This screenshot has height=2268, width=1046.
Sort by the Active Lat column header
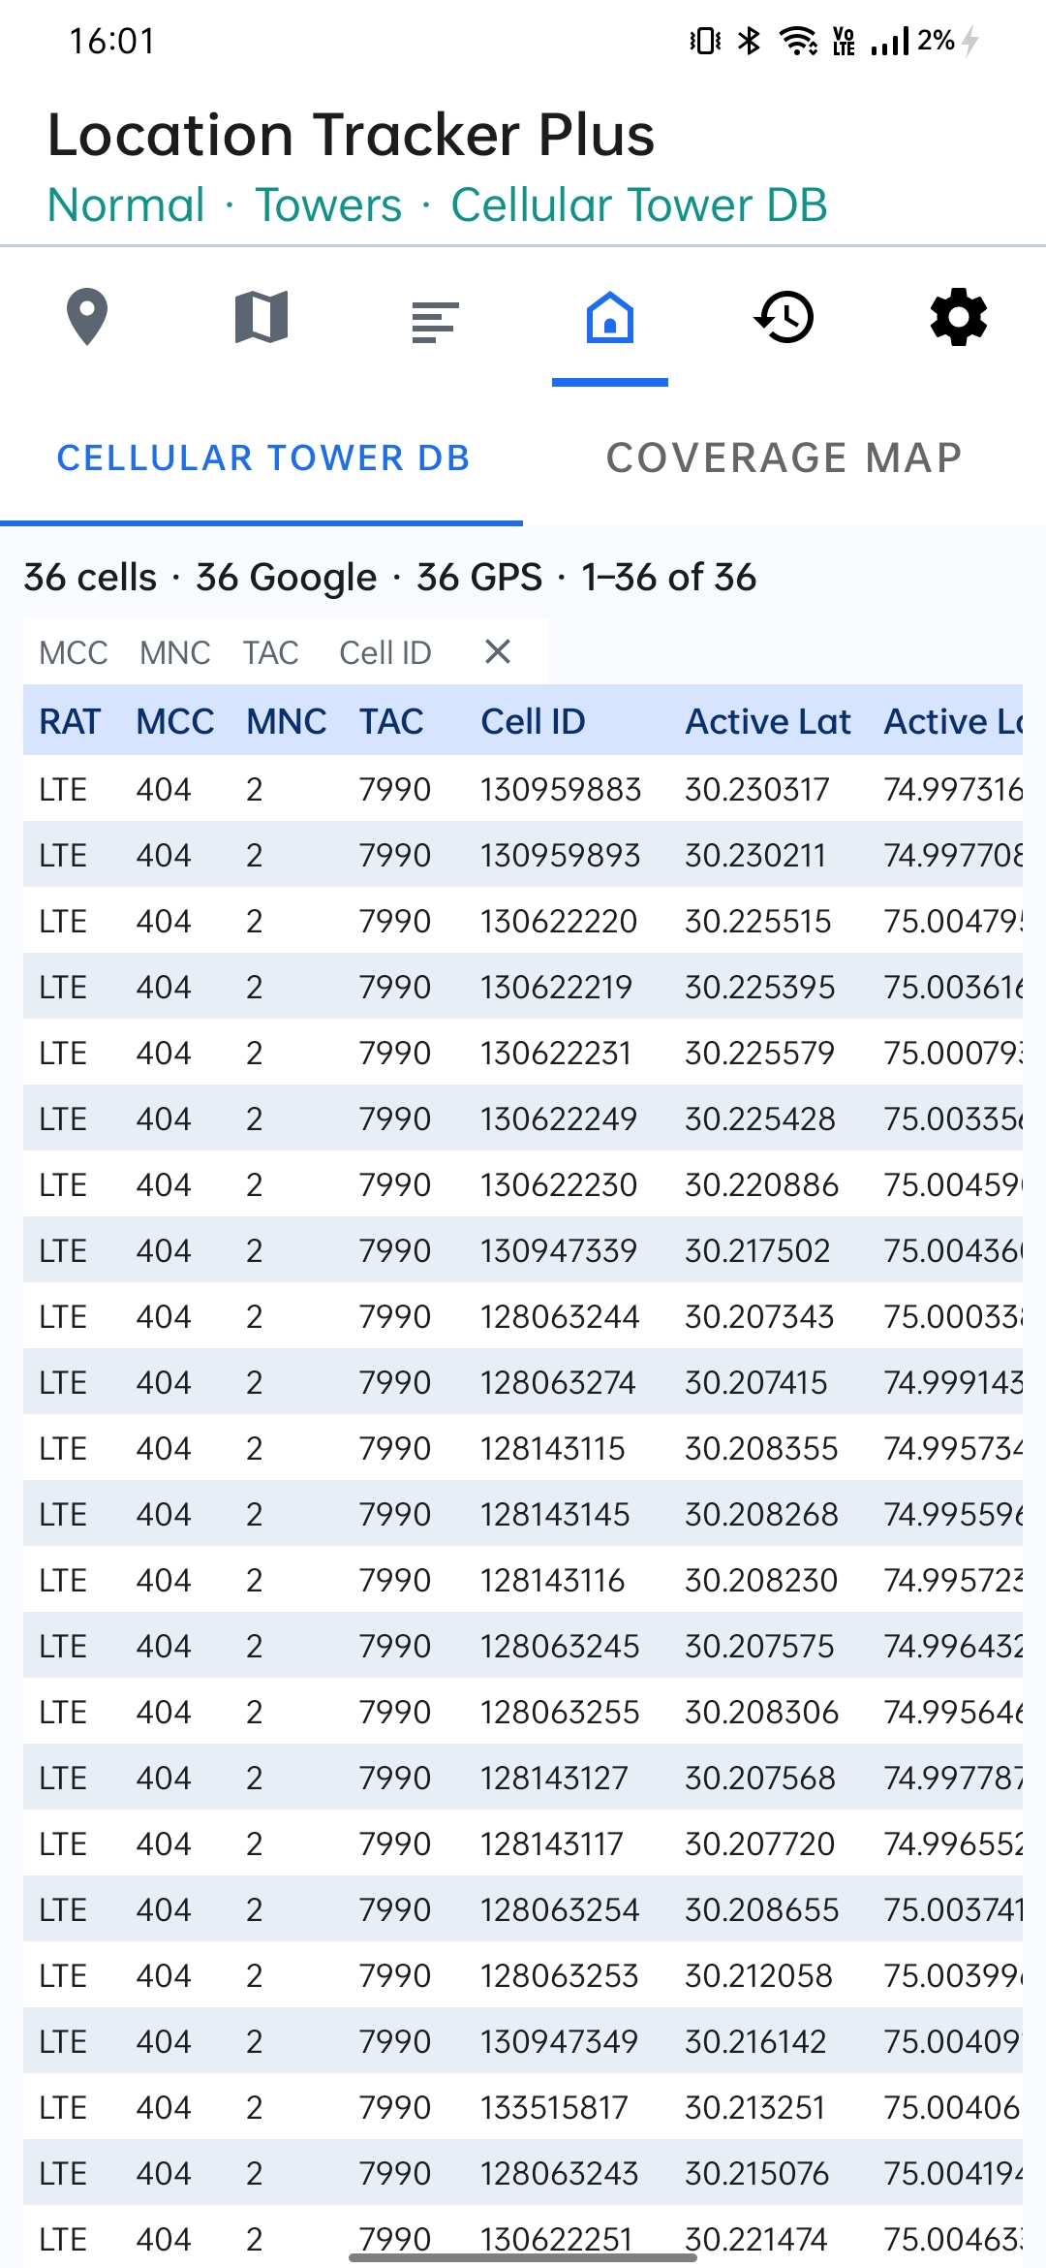tap(768, 721)
